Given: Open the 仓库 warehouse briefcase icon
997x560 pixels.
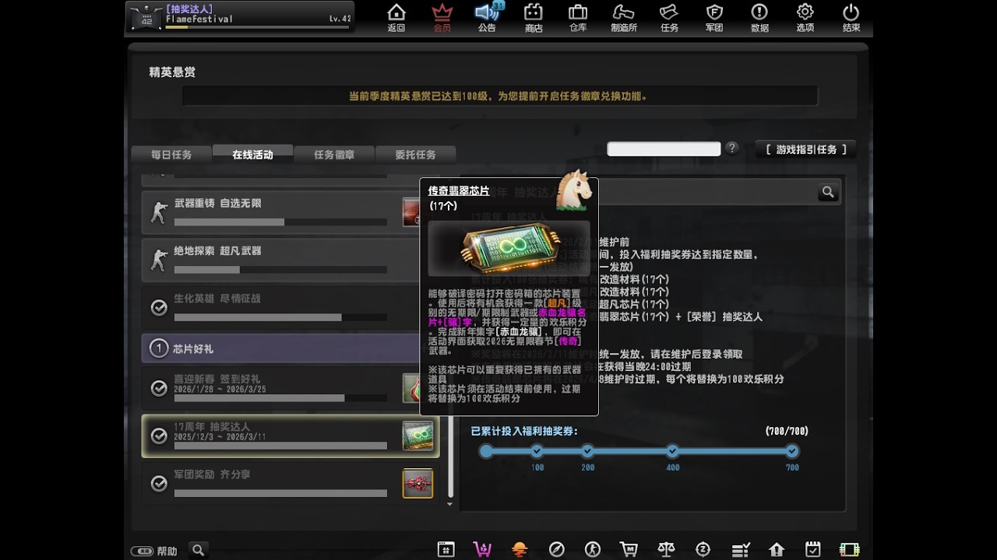Looking at the screenshot, I should point(578,17).
